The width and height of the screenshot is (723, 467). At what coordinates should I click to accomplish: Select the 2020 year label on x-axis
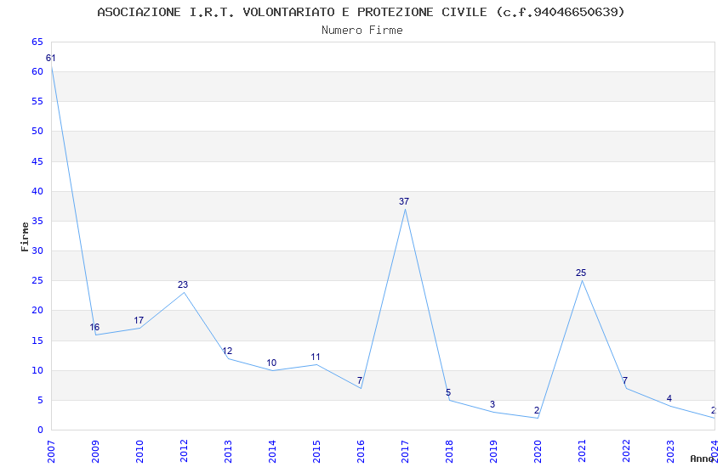538,452
